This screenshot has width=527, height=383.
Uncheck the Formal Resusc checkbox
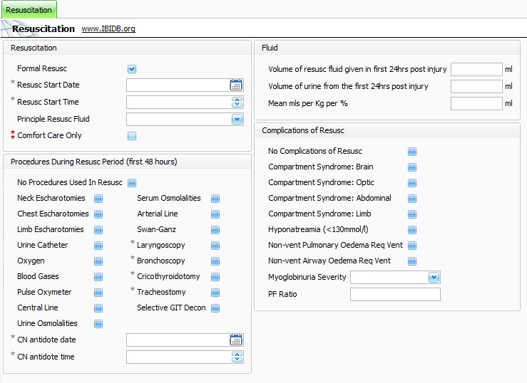pos(132,69)
